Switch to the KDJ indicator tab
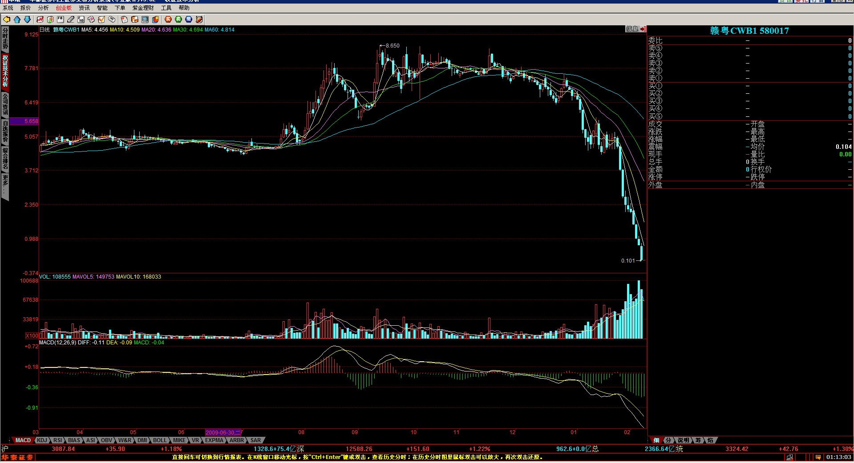This screenshot has height=463, width=854. point(42,440)
